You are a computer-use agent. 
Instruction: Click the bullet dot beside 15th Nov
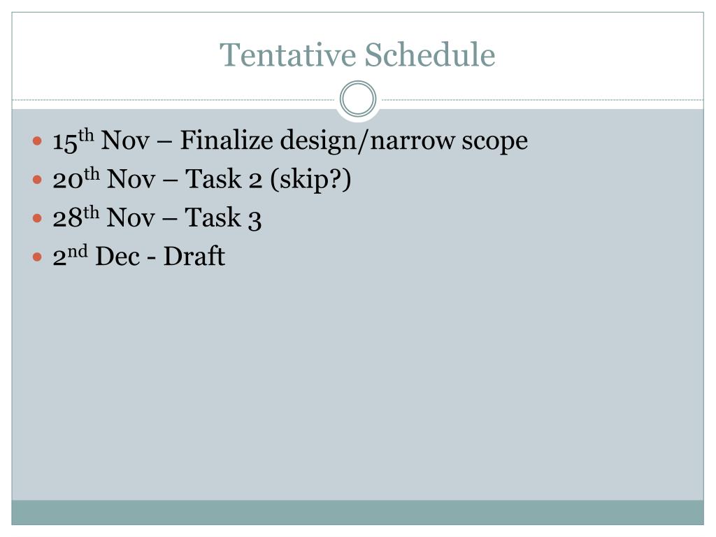[x=38, y=141]
